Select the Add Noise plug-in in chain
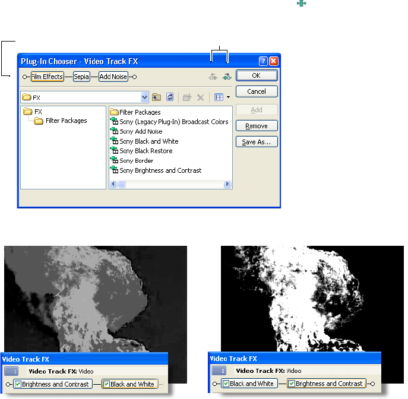 (x=113, y=77)
